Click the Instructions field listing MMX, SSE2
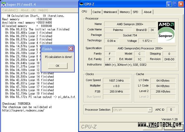This screenshot has height=132, width=185. [x=140, y=65]
